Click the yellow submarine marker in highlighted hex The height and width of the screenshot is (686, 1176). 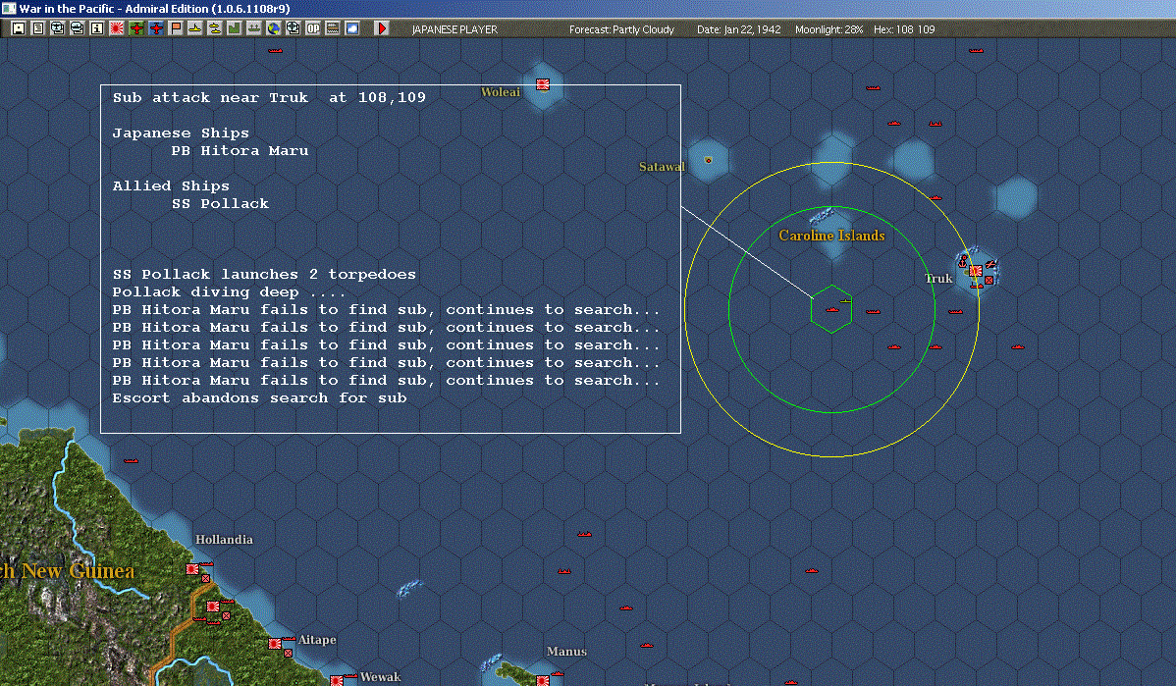845,300
